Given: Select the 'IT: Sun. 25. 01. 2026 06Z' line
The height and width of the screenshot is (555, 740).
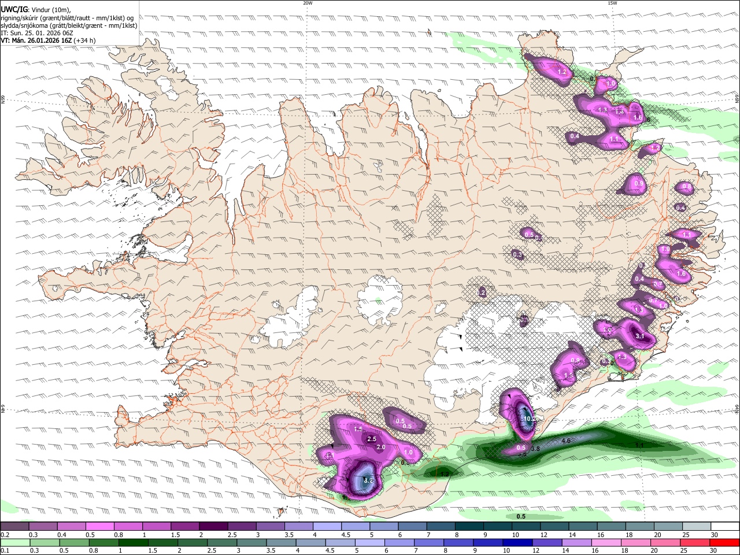Looking at the screenshot, I should [x=37, y=33].
